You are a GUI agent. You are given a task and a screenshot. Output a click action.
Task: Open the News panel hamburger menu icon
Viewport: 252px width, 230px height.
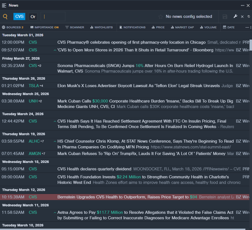pyautogui.click(x=4, y=5)
